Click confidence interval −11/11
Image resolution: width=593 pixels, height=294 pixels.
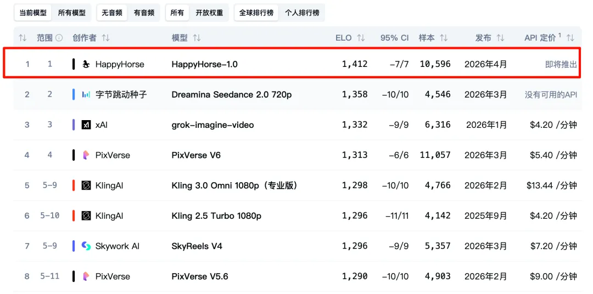[397, 216]
